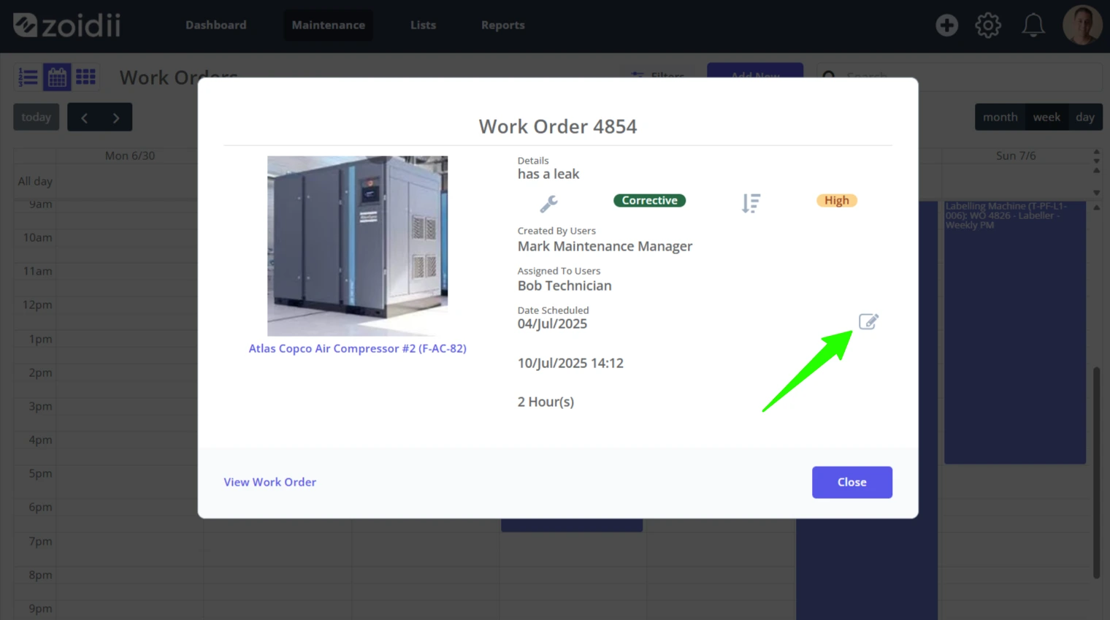Viewport: 1110px width, 620px height.
Task: Open the add new plus icon
Action: pos(946,25)
